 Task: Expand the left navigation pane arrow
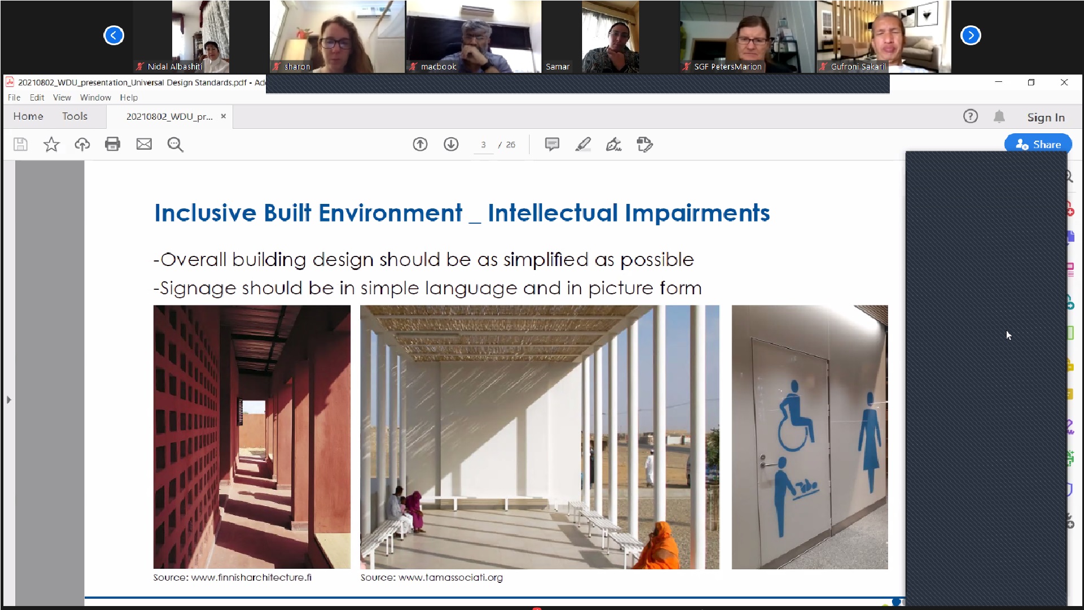[8, 400]
